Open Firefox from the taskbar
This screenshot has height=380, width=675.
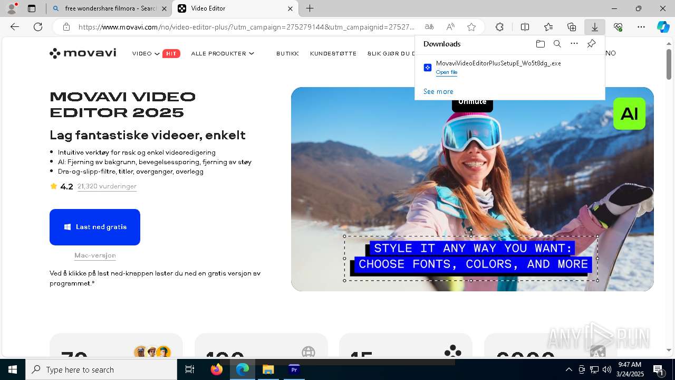tap(216, 369)
